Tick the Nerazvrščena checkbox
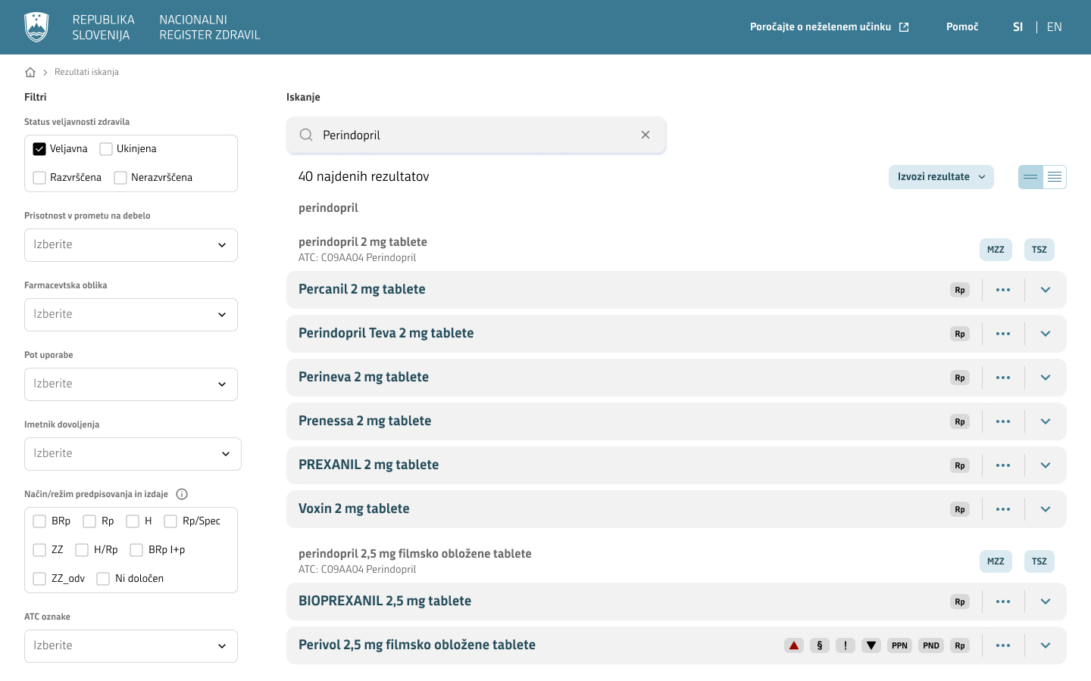 tap(120, 178)
